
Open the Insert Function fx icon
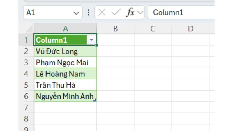click(130, 12)
